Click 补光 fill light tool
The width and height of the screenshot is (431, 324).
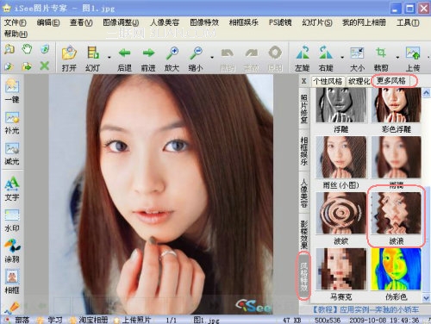click(x=12, y=123)
